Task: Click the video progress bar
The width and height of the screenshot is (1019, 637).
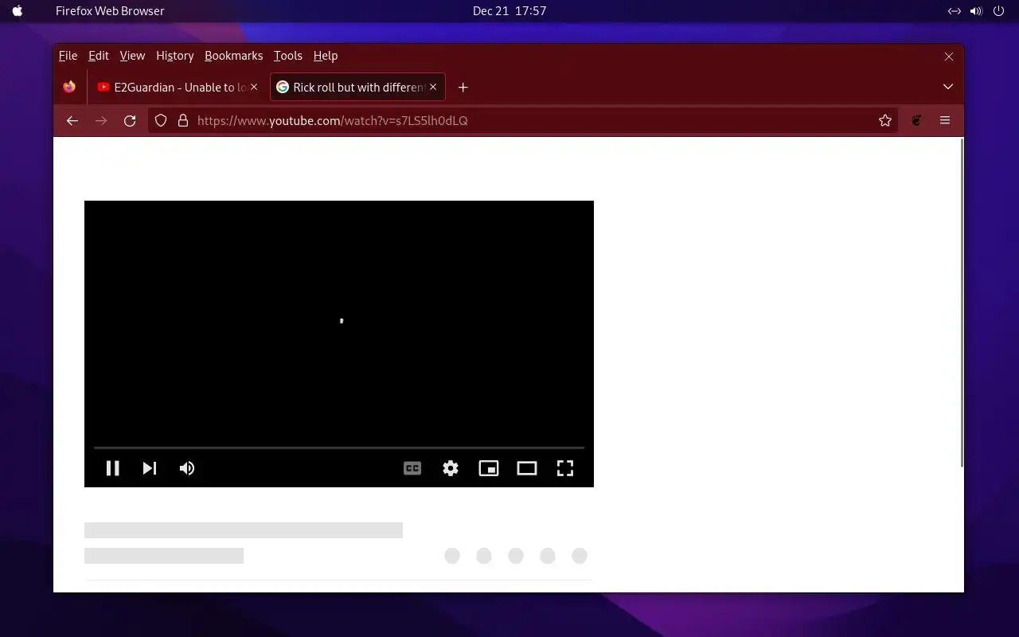Action: 339,448
